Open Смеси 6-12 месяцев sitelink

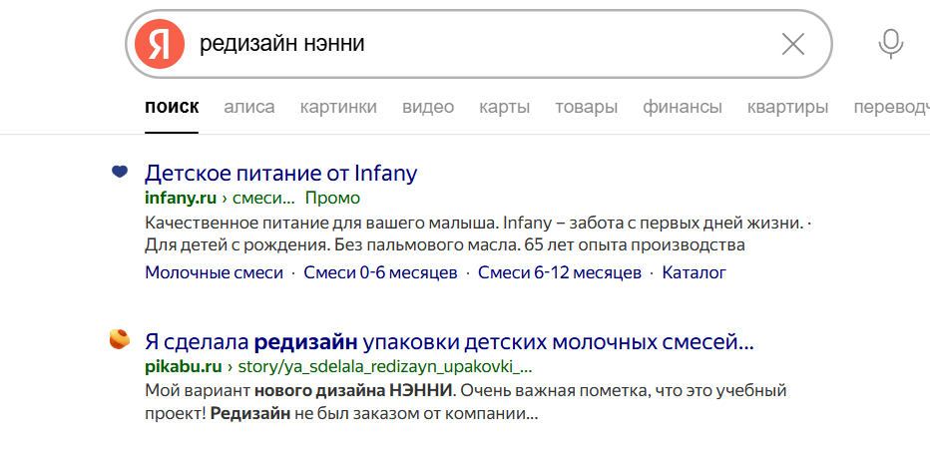click(560, 273)
